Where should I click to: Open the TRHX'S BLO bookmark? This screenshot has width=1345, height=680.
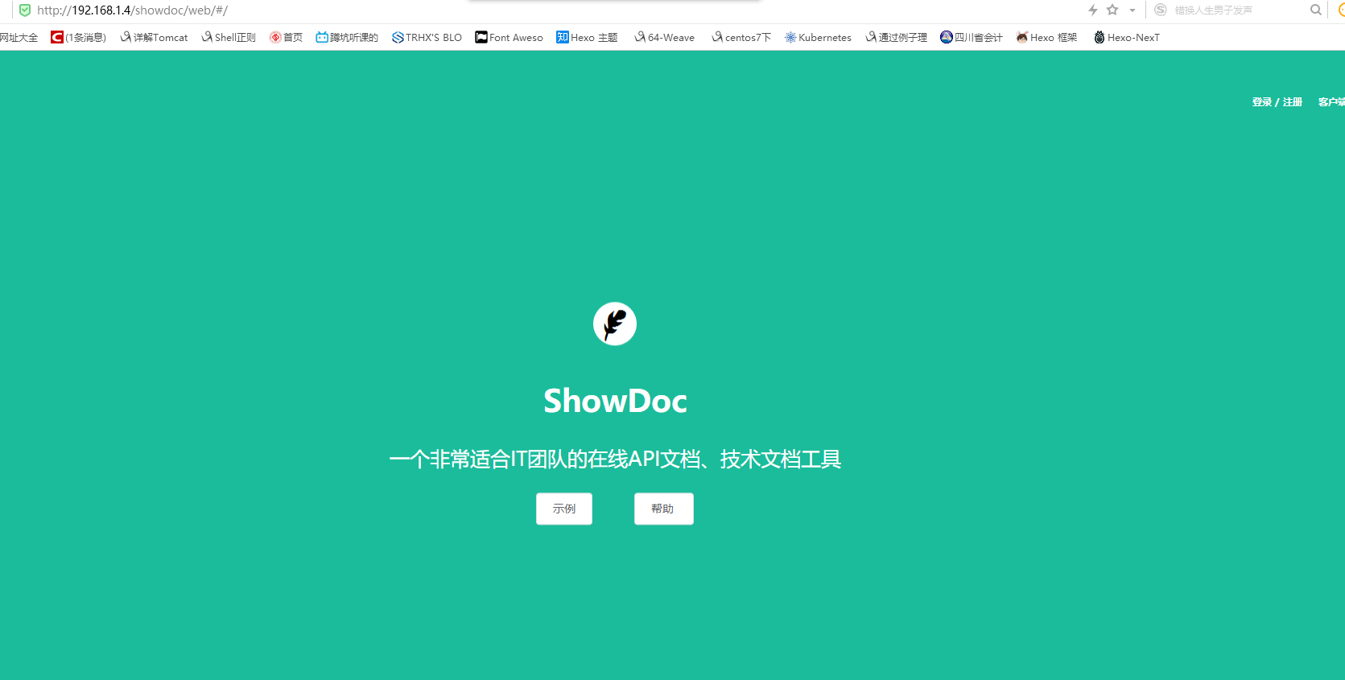click(x=427, y=37)
